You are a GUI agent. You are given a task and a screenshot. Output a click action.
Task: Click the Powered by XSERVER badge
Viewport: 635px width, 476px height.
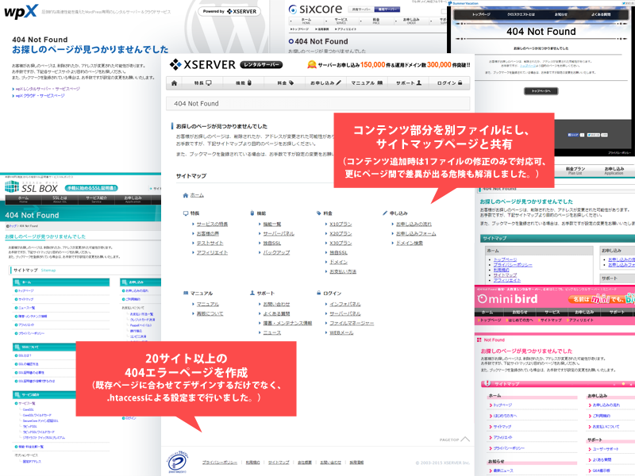click(x=229, y=12)
